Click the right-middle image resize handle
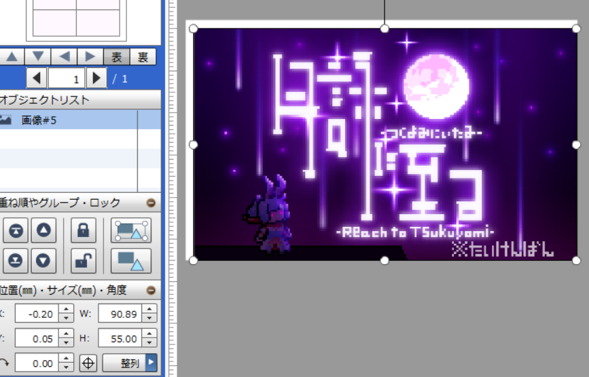 pyautogui.click(x=576, y=145)
